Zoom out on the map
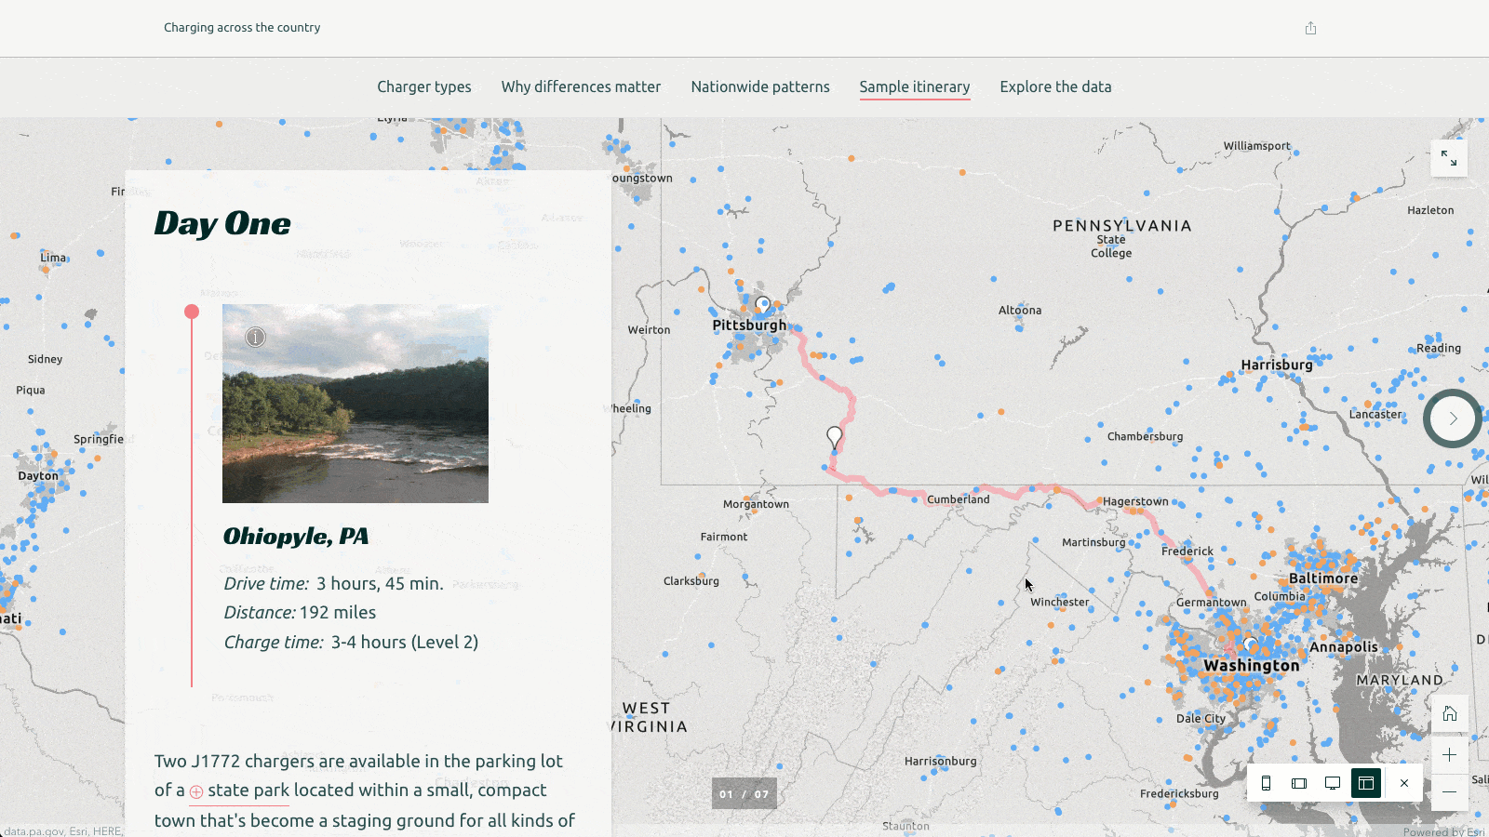 click(1449, 791)
